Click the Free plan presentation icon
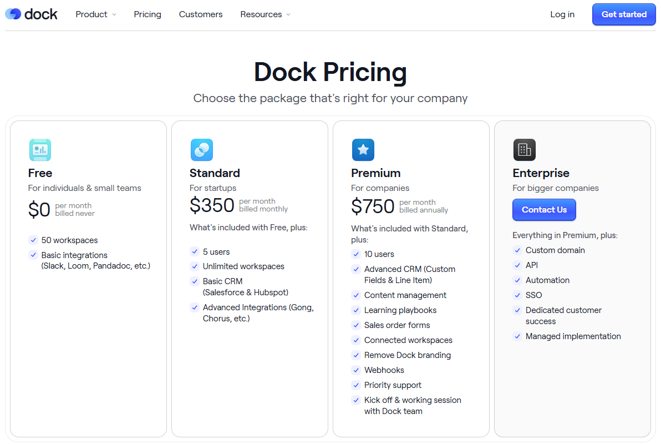The height and width of the screenshot is (444, 661). pyautogui.click(x=40, y=150)
